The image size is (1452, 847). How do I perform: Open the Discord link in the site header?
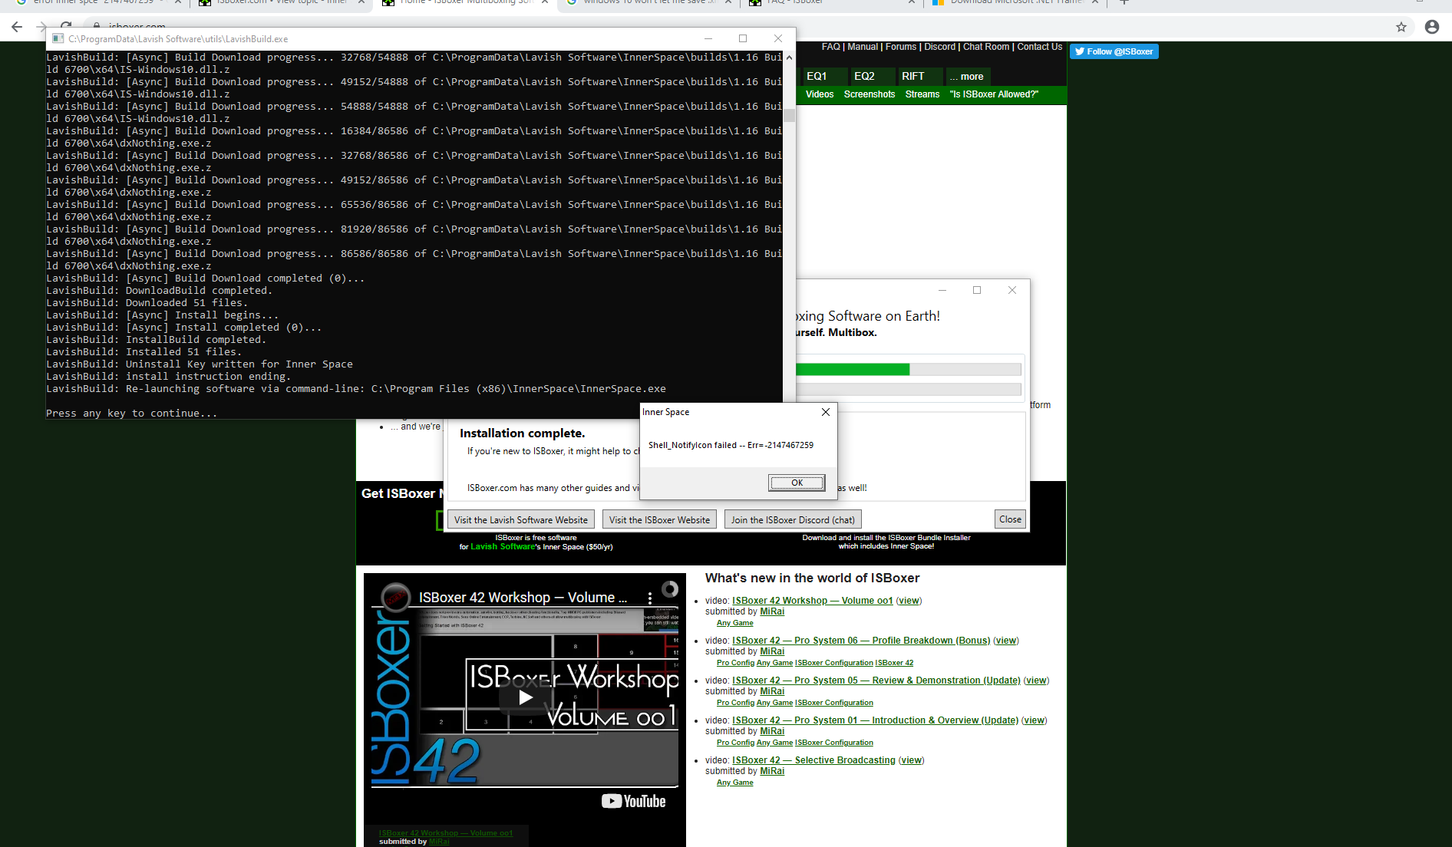pyautogui.click(x=940, y=47)
